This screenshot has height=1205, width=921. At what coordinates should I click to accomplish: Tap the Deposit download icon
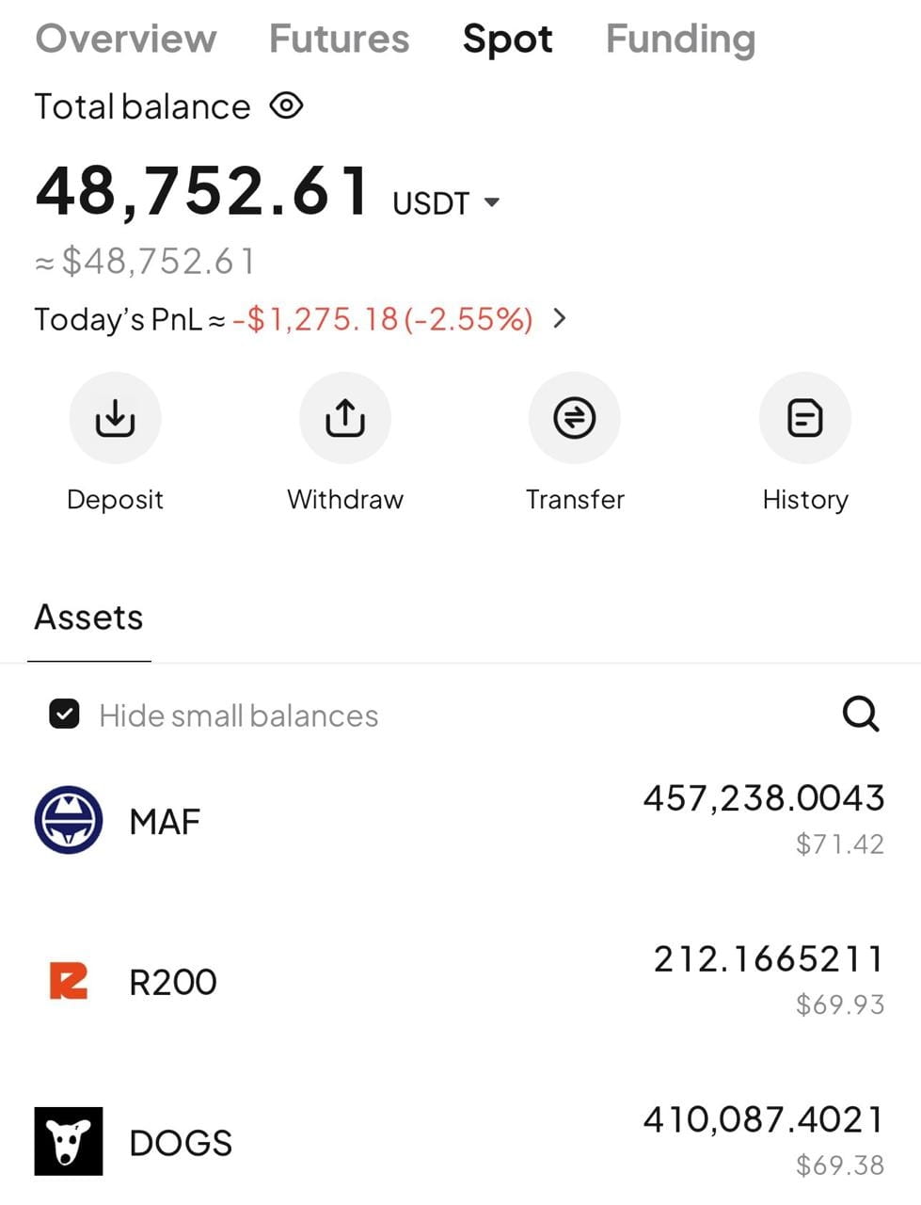tap(115, 418)
